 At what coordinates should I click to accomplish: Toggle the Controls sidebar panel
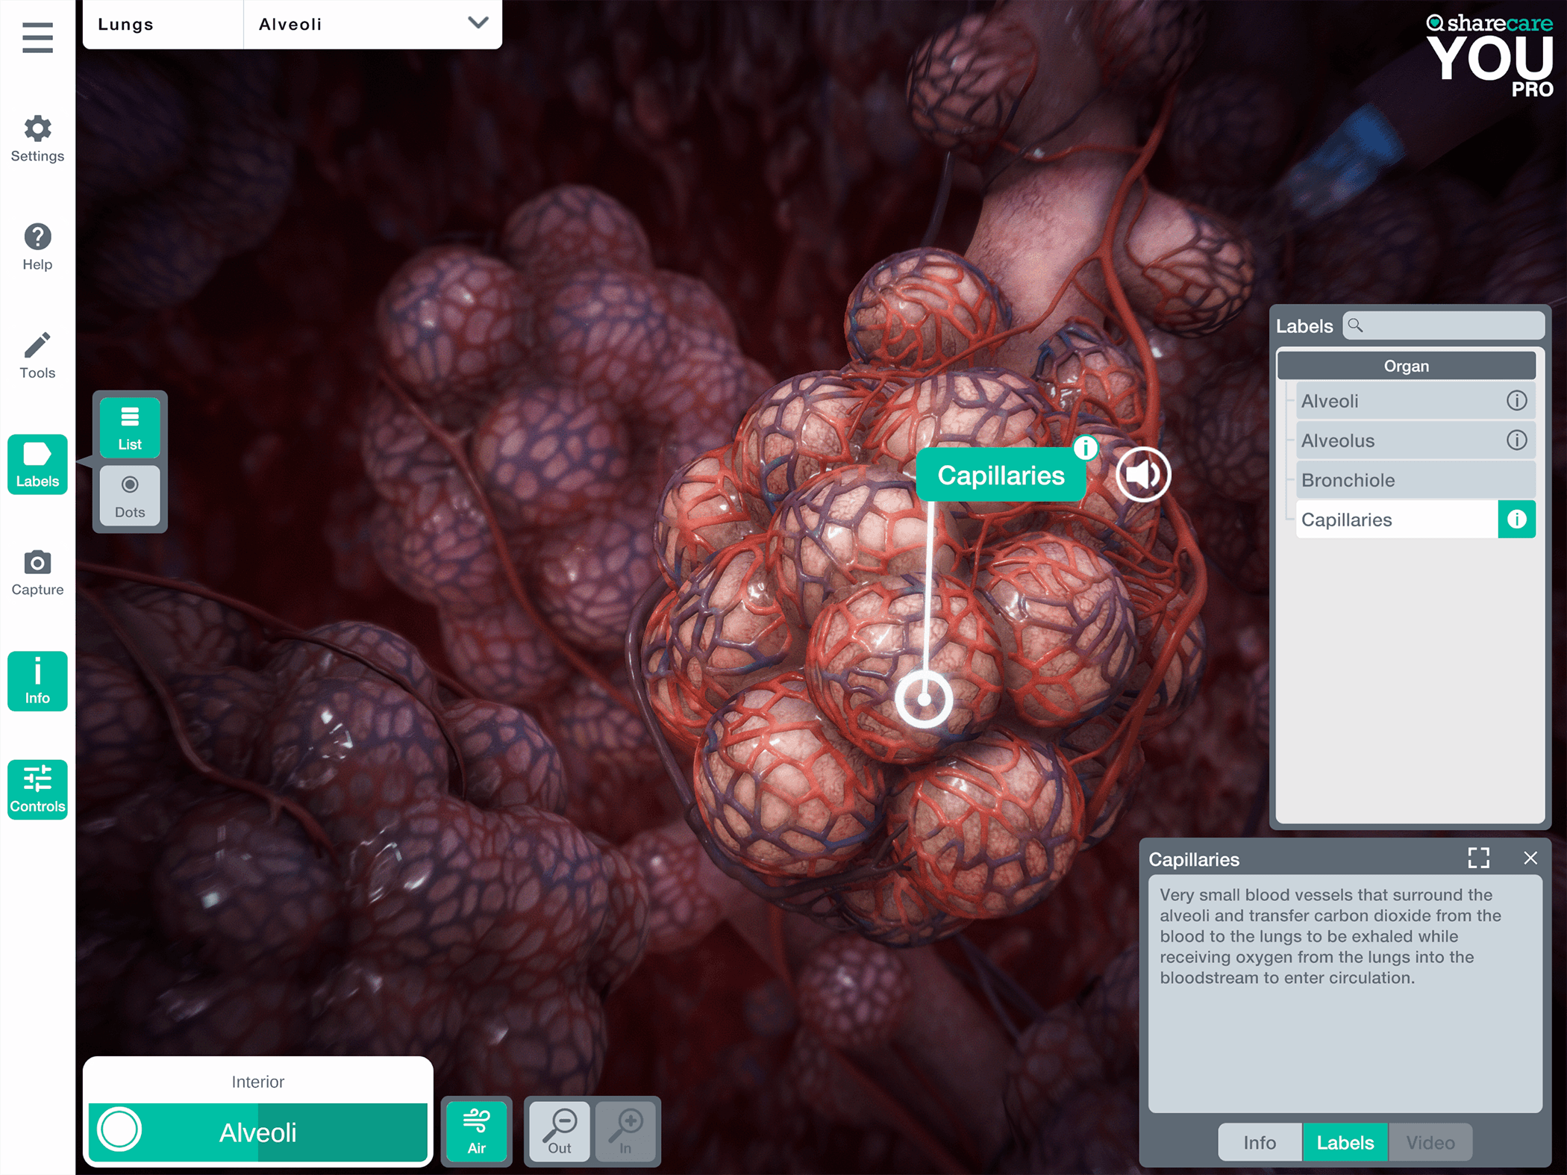point(37,789)
